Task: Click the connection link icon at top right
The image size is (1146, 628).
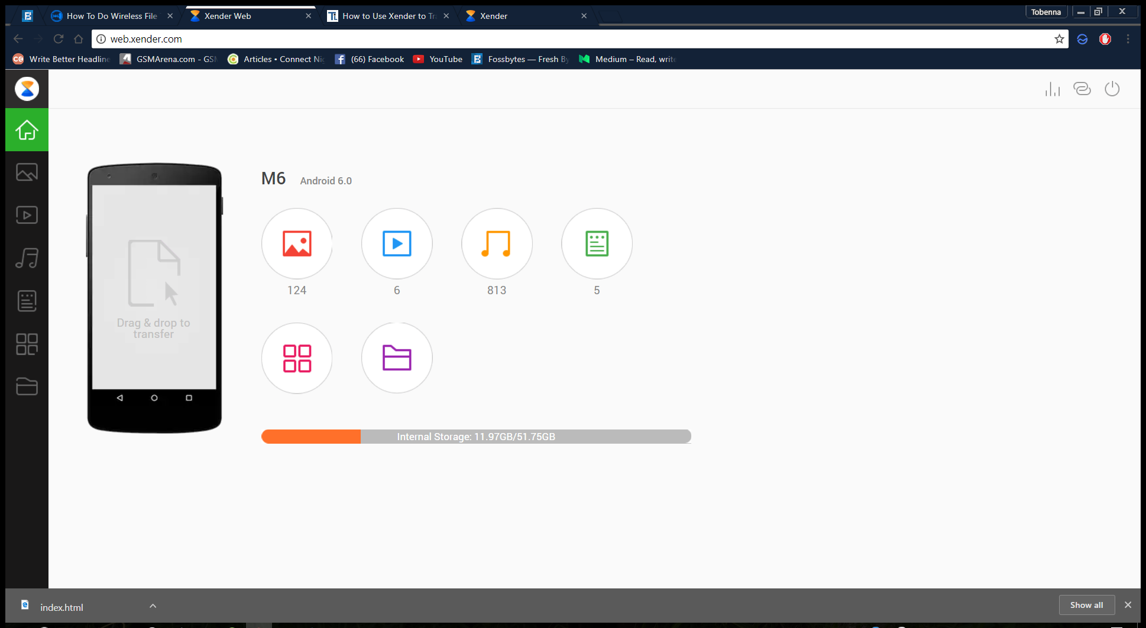Action: pyautogui.click(x=1082, y=89)
